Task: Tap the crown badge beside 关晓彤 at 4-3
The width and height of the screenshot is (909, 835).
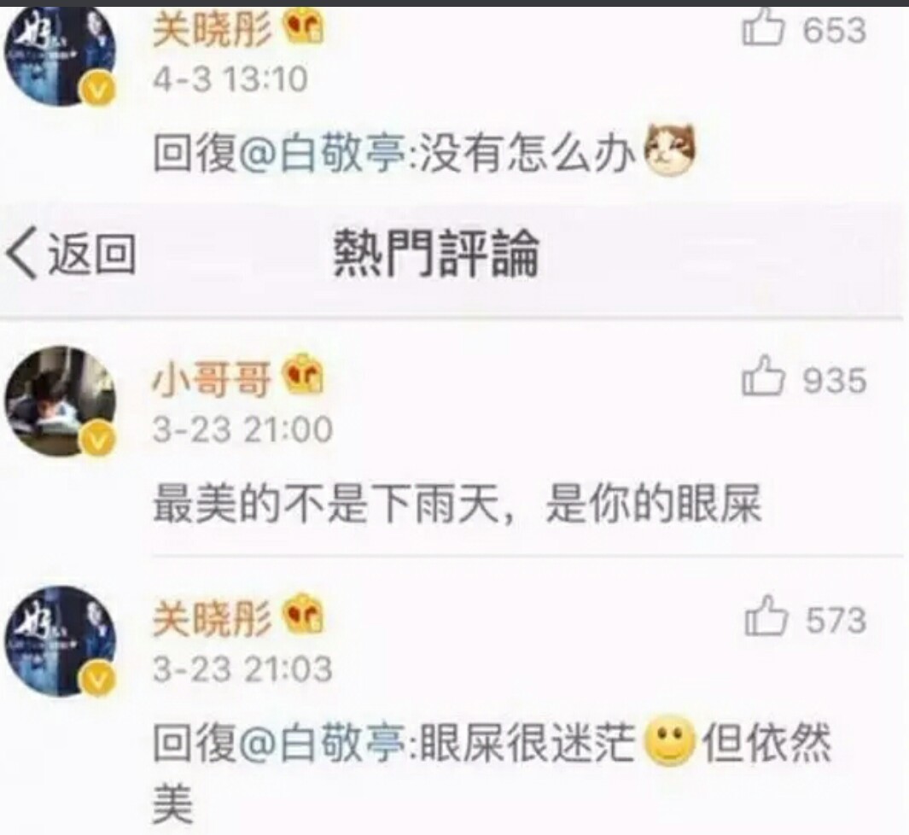Action: pos(302,26)
